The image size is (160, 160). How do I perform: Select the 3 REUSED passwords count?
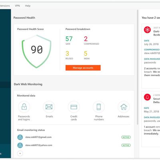tap(69, 55)
